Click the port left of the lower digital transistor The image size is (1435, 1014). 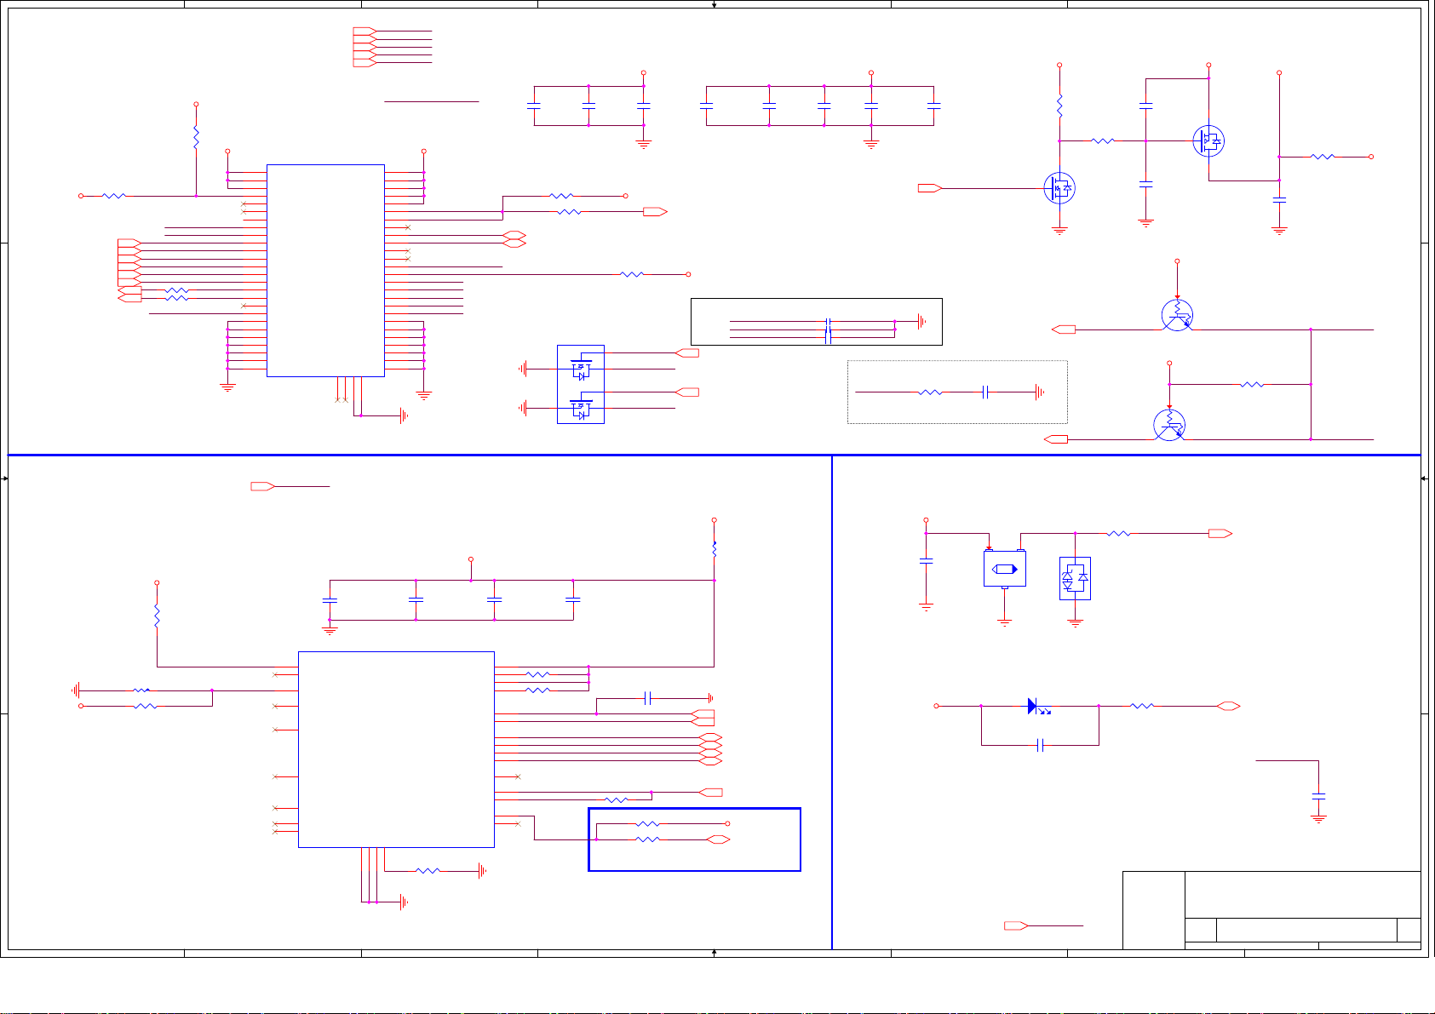pyautogui.click(x=1056, y=439)
